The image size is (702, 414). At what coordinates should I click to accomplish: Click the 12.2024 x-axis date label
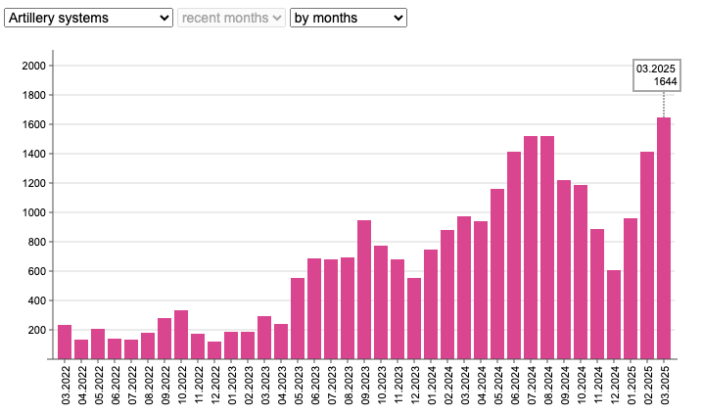click(x=615, y=386)
